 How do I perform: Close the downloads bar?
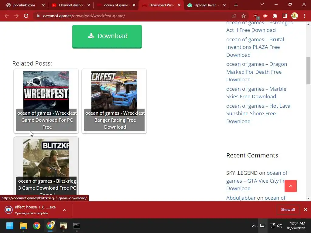[x=306, y=210]
